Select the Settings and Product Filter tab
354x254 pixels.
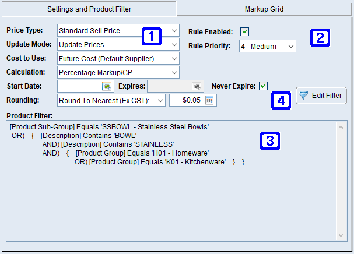[x=89, y=9]
